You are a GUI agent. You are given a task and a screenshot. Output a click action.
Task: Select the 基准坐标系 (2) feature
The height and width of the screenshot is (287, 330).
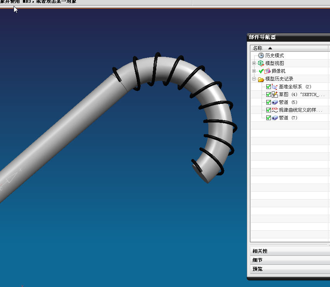(x=295, y=87)
